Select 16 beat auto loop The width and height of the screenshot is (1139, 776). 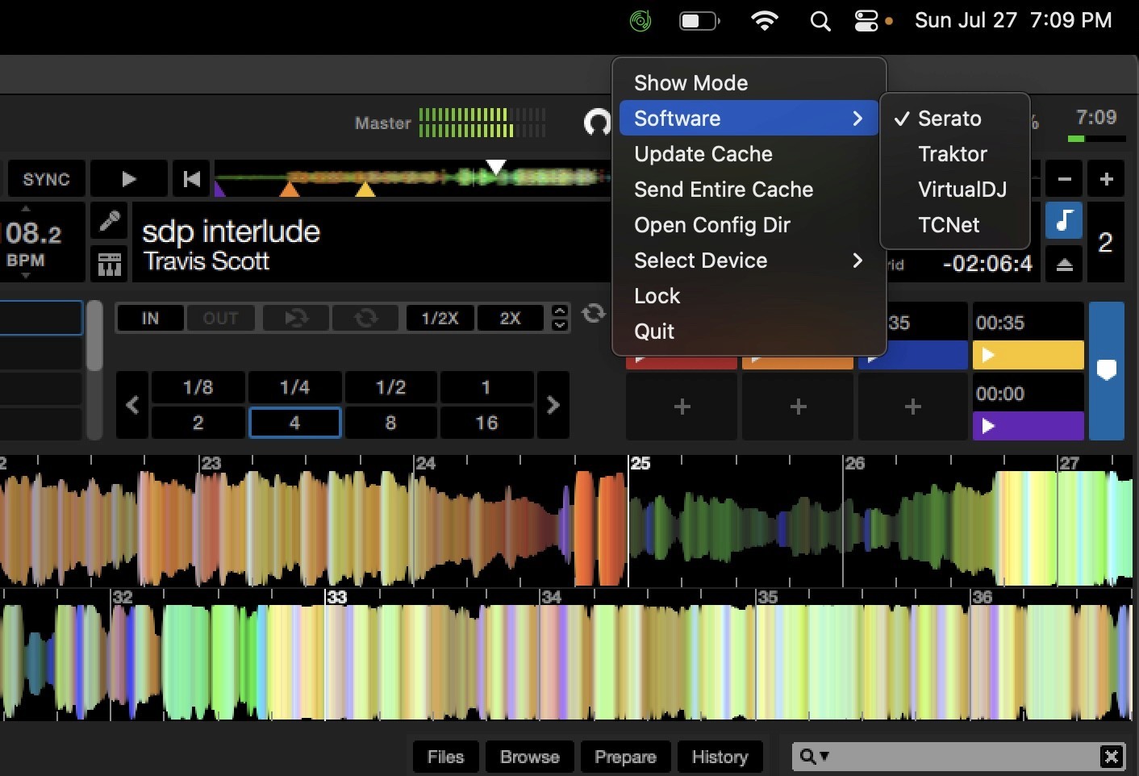pos(486,423)
